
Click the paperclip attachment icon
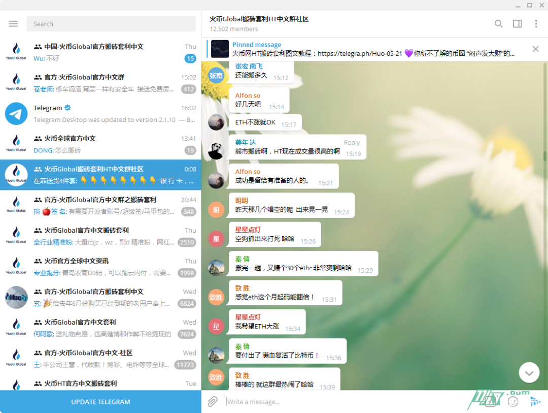[212, 401]
